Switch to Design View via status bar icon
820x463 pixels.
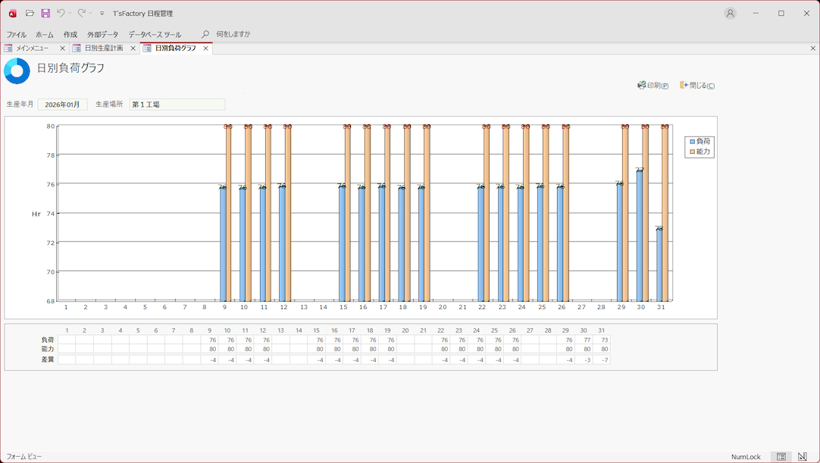(x=803, y=457)
